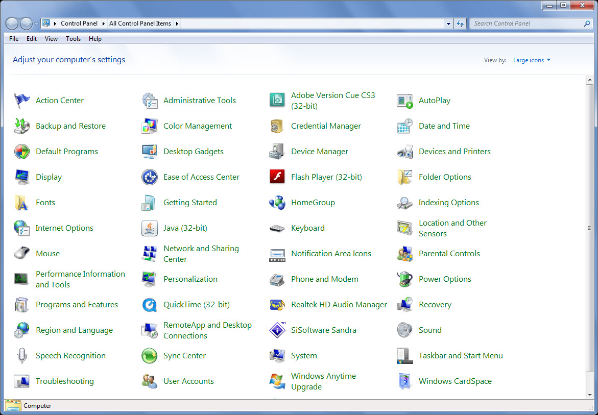Open the recent pages dropdown beside Forward

(x=37, y=23)
